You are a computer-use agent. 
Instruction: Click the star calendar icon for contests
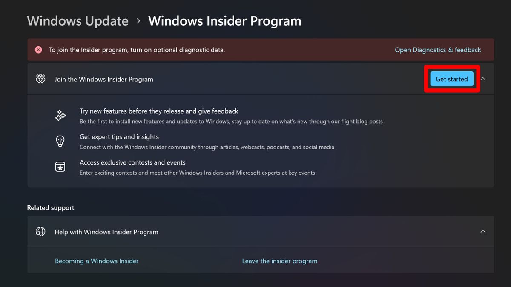[x=60, y=167]
